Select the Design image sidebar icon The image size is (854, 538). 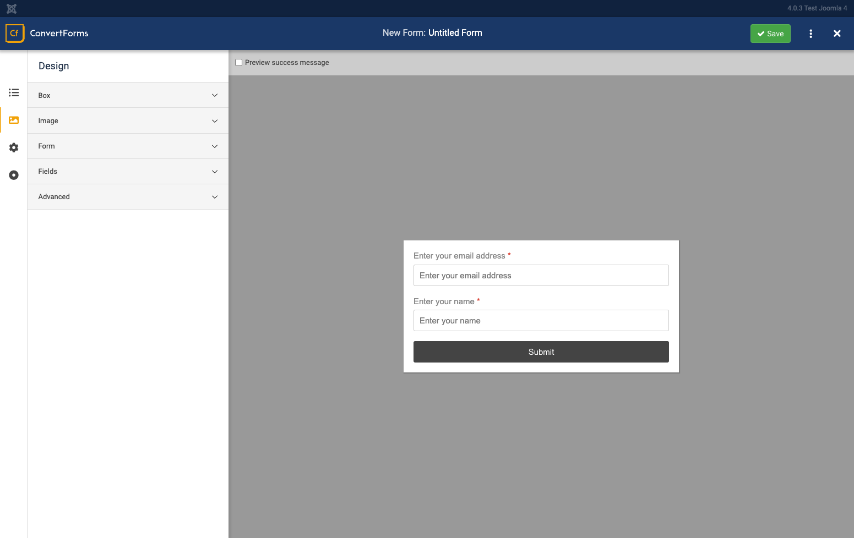[x=14, y=120]
